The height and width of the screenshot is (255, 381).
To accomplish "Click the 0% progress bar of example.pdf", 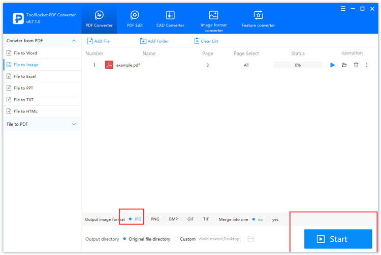I will pyautogui.click(x=298, y=65).
